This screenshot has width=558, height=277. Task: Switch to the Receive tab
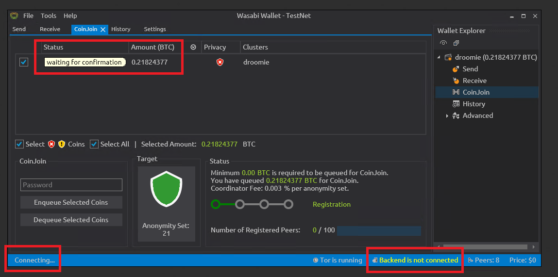coord(50,29)
